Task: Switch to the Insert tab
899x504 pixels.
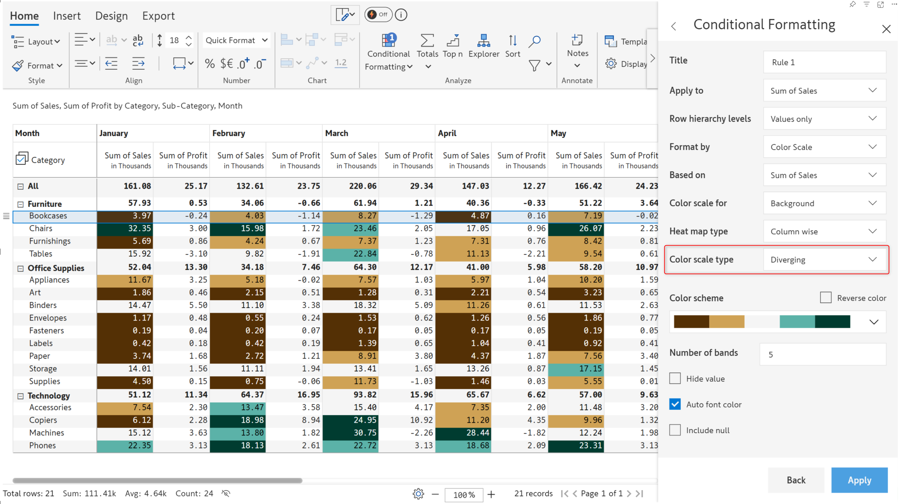Action: [x=67, y=16]
